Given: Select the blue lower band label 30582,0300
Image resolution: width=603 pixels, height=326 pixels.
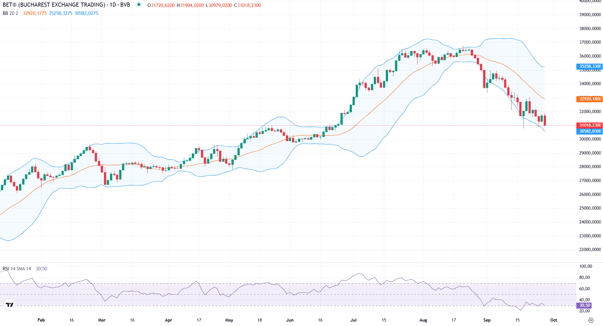Looking at the screenshot, I should pos(589,131).
